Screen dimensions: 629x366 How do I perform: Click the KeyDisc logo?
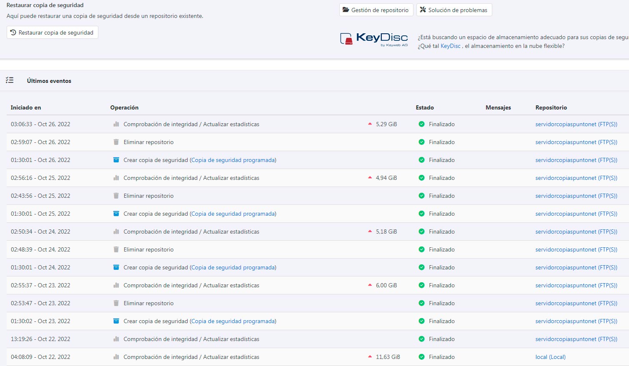pyautogui.click(x=374, y=39)
